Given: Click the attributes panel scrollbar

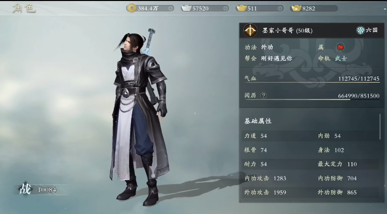Looking at the screenshot, I should (380, 127).
